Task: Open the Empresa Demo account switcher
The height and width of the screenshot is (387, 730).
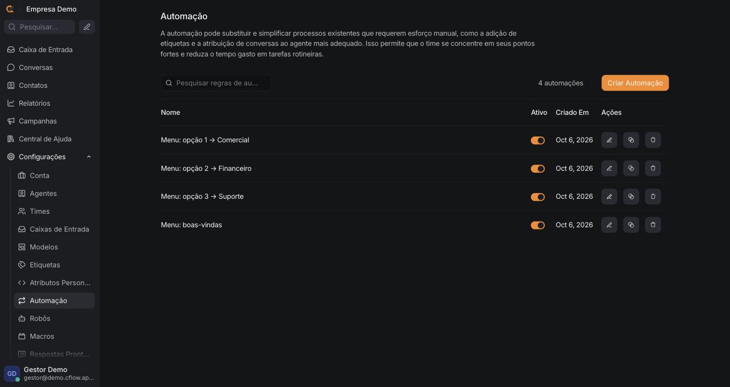Action: [51, 9]
